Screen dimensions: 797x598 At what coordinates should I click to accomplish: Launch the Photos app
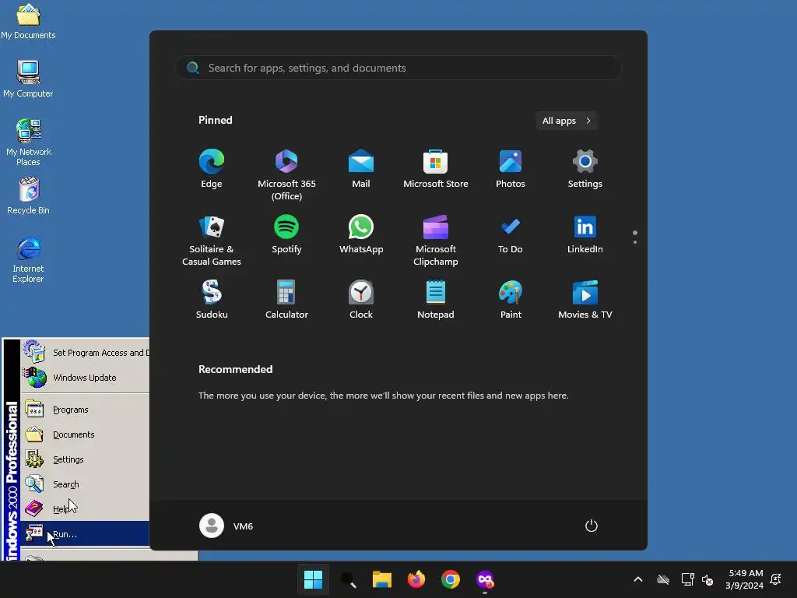[511, 169]
